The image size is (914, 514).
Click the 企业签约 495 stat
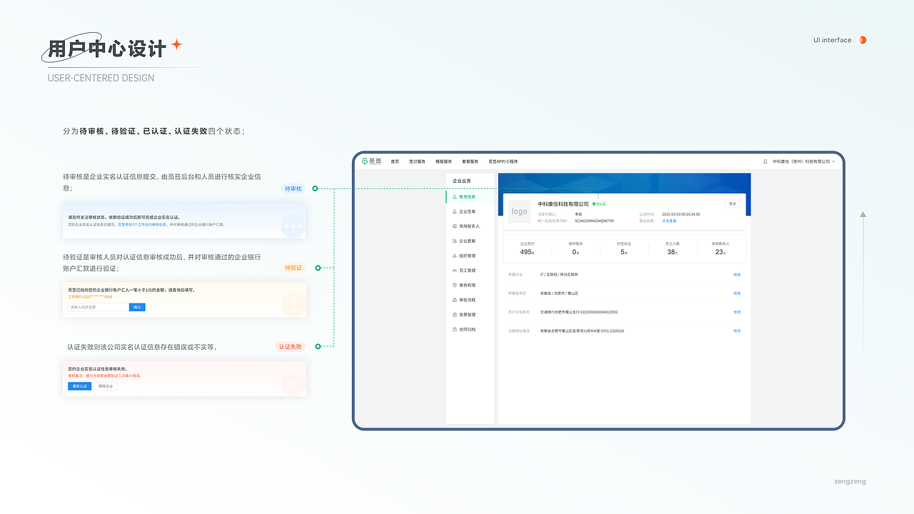[527, 248]
